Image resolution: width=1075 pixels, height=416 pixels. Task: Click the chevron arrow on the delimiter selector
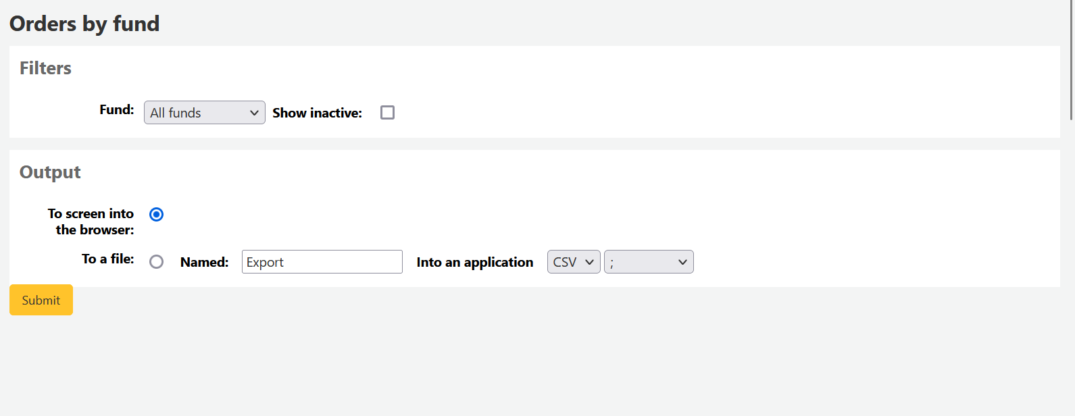[682, 262]
